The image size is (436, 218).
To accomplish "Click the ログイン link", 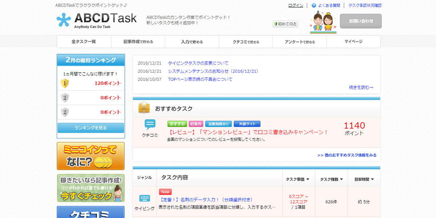I will pos(295,5).
